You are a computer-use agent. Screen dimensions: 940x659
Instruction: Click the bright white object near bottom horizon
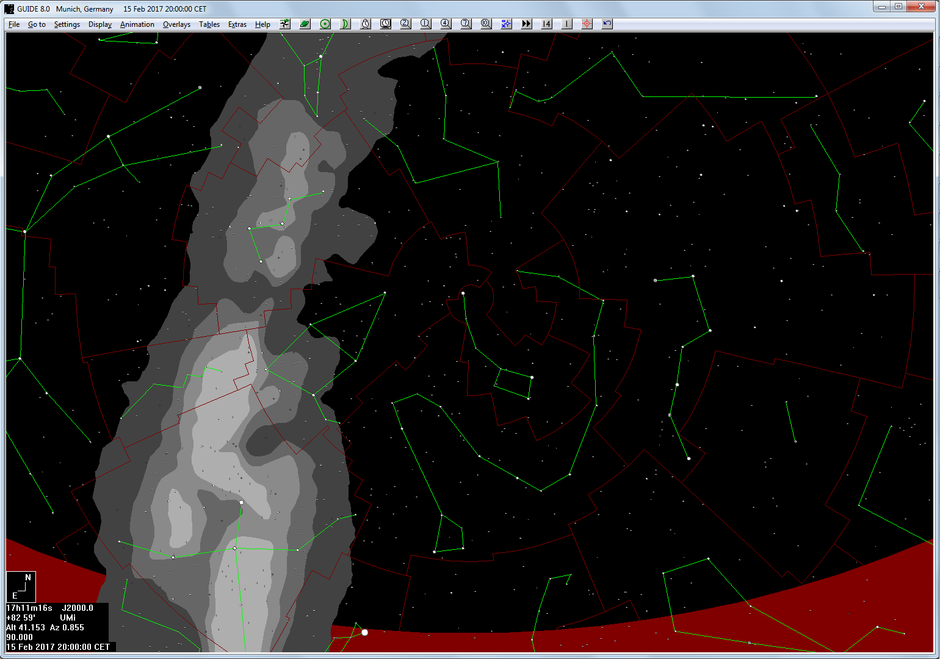365,632
